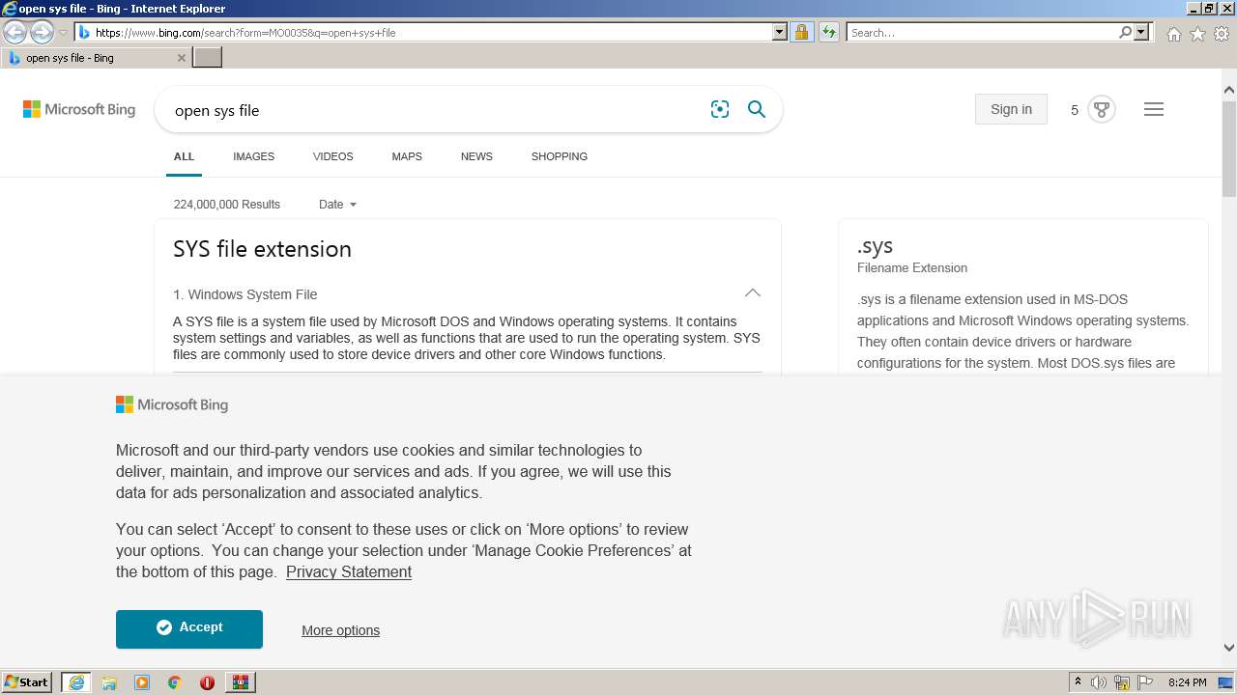
Task: Click the Internet Explorer taskbar icon
Action: (x=76, y=682)
